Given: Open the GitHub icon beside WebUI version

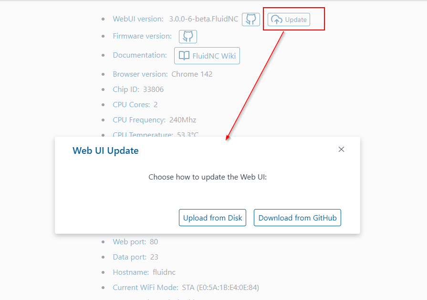Looking at the screenshot, I should coord(251,20).
